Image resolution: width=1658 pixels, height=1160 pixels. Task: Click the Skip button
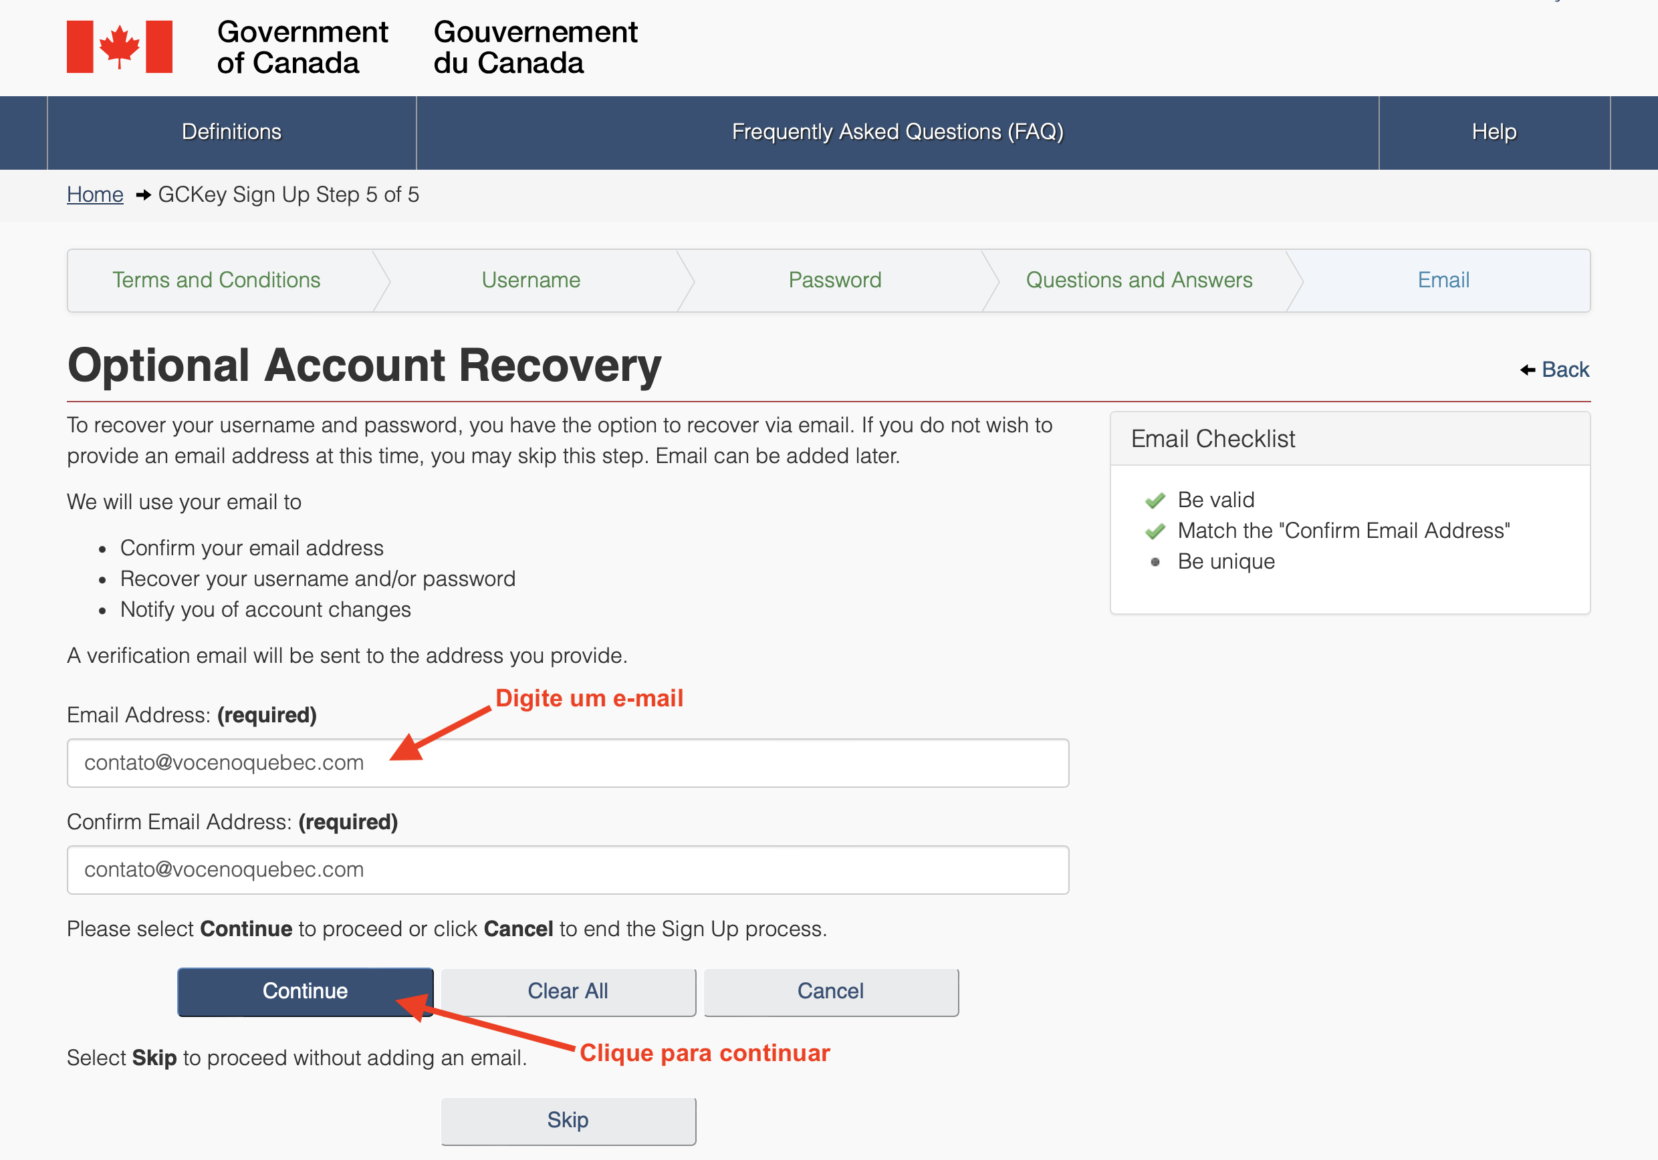(x=568, y=1121)
